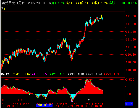Click the white 2 date marker
The width and height of the screenshot is (139, 108).
point(89,100)
